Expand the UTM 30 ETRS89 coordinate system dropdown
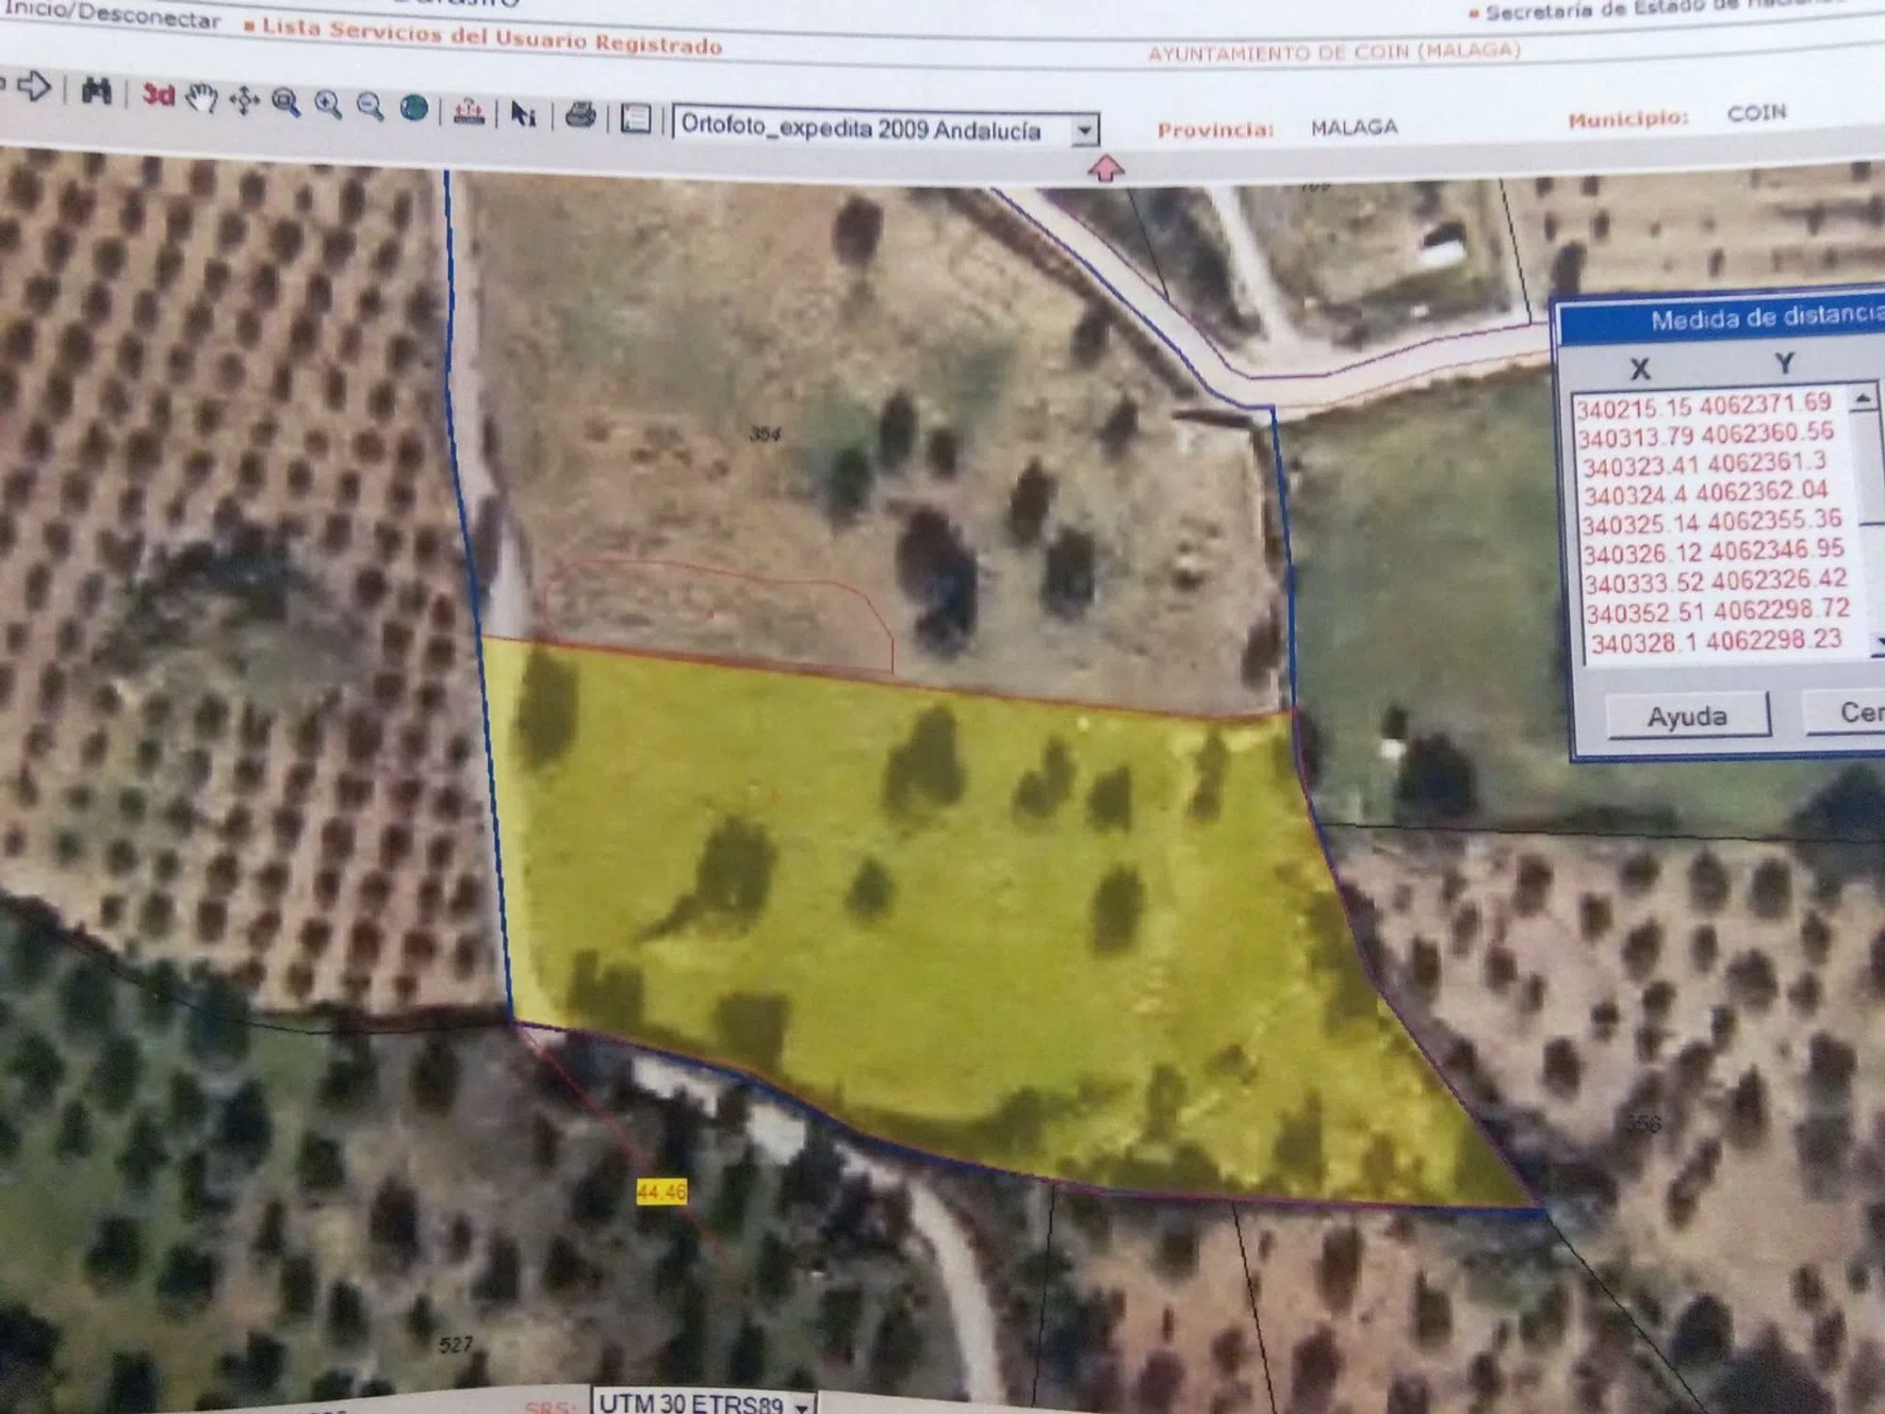The height and width of the screenshot is (1414, 1885). (801, 1406)
